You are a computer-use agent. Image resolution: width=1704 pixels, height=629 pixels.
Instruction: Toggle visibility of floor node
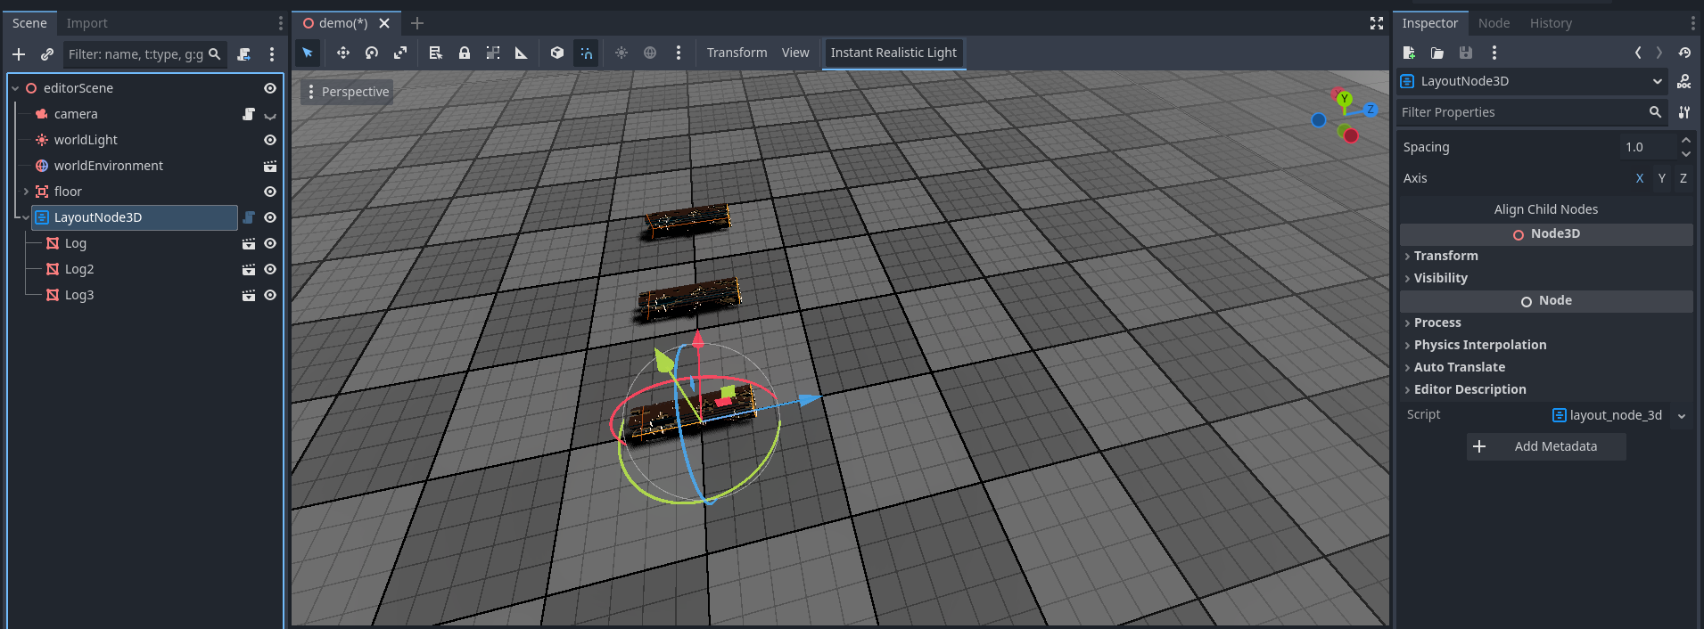click(x=270, y=192)
